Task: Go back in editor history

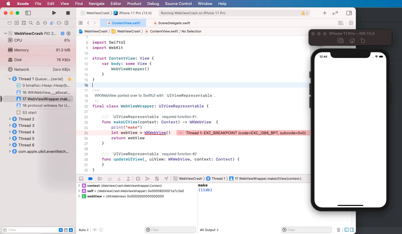Action: pyautogui.click(x=88, y=23)
